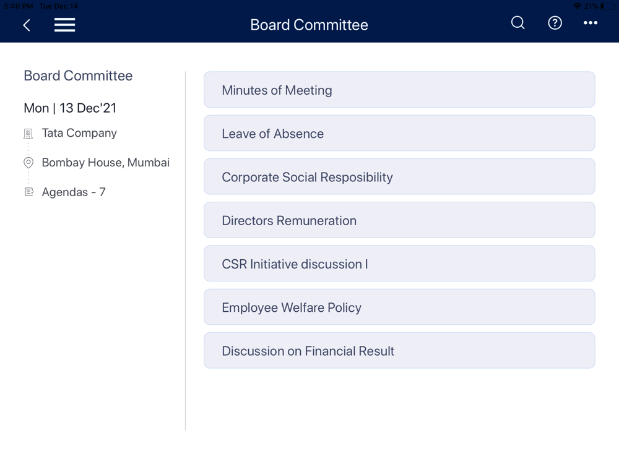Tap the Agendas - 7 label
Viewport: 619px width, 464px height.
(x=74, y=192)
